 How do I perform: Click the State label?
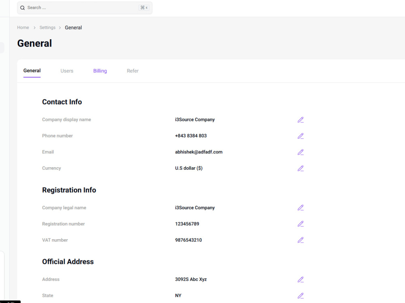47,296
